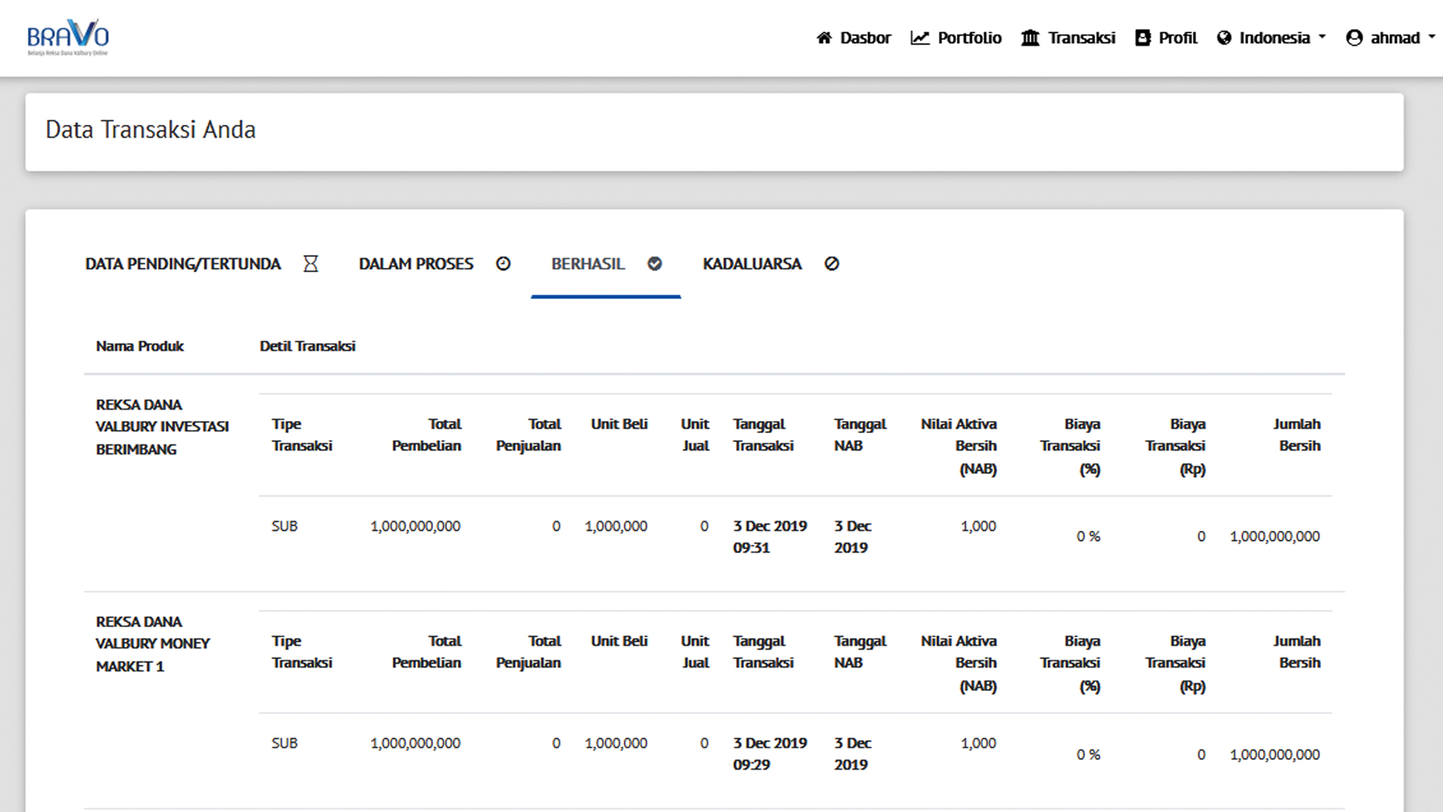Image resolution: width=1443 pixels, height=812 pixels.
Task: Click the Dasbor home icon
Action: coord(824,38)
